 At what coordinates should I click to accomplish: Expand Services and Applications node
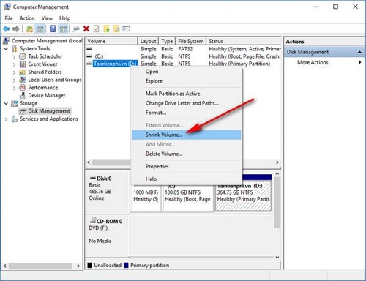[6, 119]
